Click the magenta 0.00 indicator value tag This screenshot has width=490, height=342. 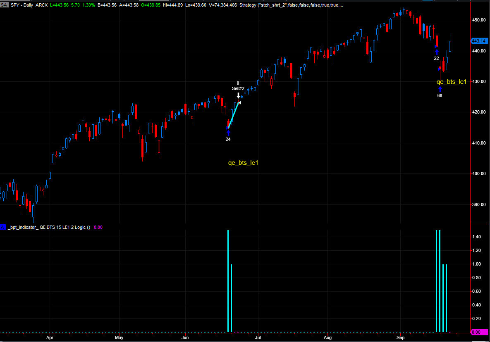pos(478,332)
